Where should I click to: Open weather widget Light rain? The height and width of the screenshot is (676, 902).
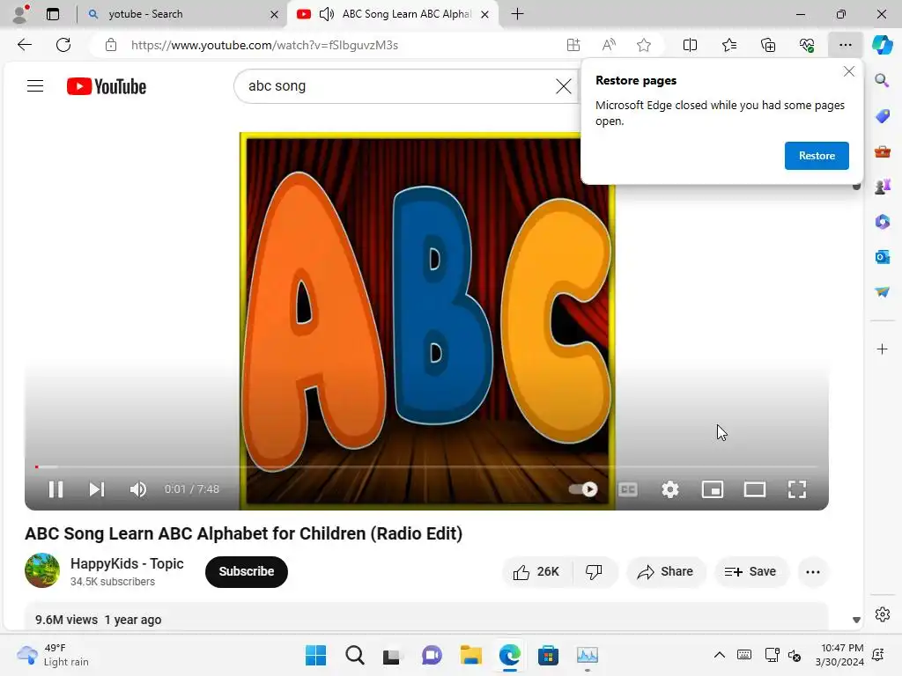pos(53,655)
